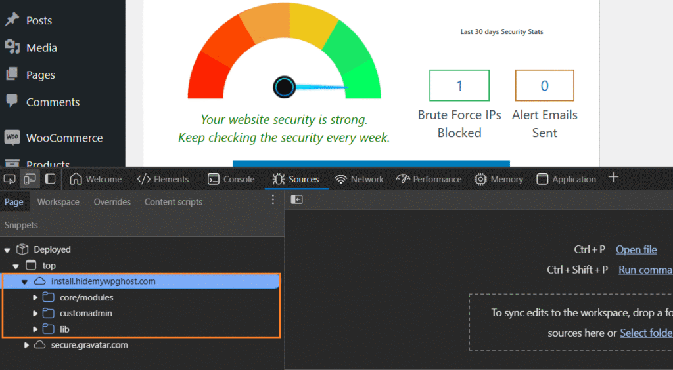Switch to the Workspace sub-tab
Screen dimensions: 673x370
[58, 201]
